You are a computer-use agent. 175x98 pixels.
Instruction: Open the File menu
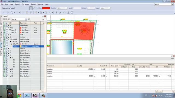2,4
